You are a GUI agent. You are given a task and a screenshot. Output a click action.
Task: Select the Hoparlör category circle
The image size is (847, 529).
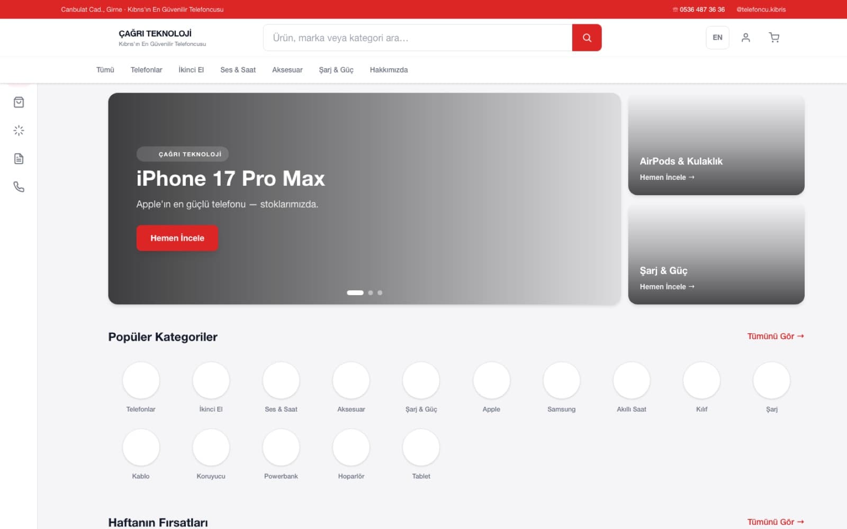(351, 448)
